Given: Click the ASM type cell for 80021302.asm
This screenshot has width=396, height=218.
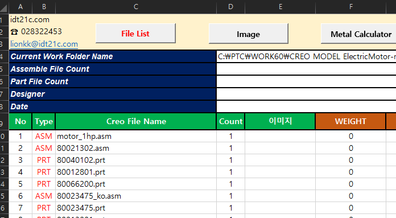Looking at the screenshot, I should pos(44,148).
